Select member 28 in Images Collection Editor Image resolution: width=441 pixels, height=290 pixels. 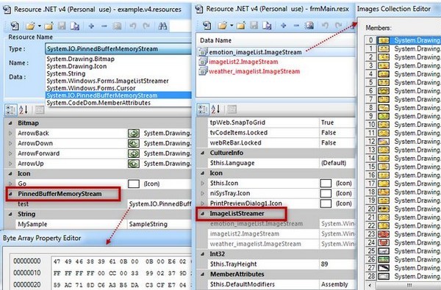[403, 276]
